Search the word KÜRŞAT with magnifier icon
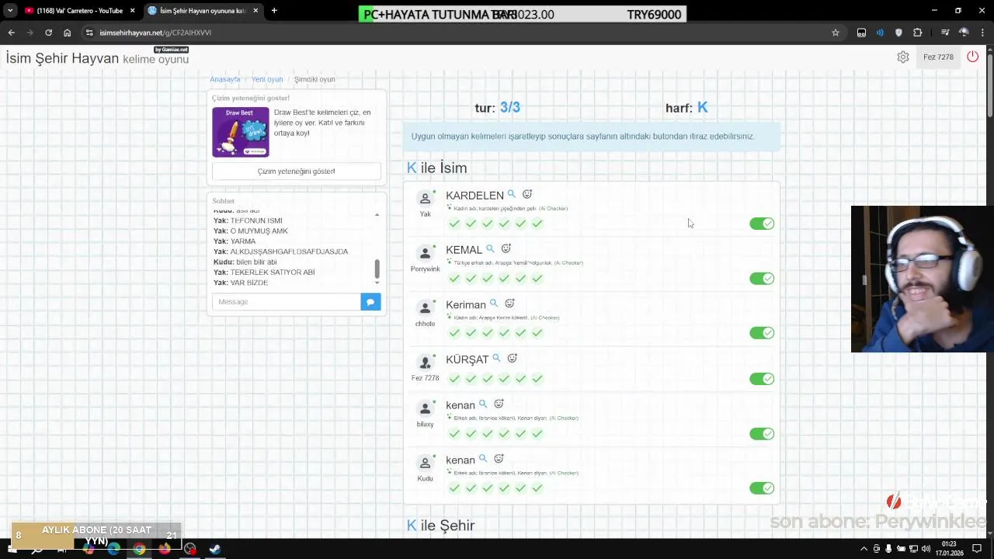994x559 pixels. (x=496, y=359)
